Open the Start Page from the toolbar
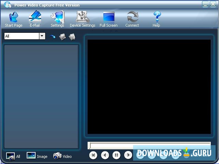This screenshot has height=164, width=219. click(14, 19)
